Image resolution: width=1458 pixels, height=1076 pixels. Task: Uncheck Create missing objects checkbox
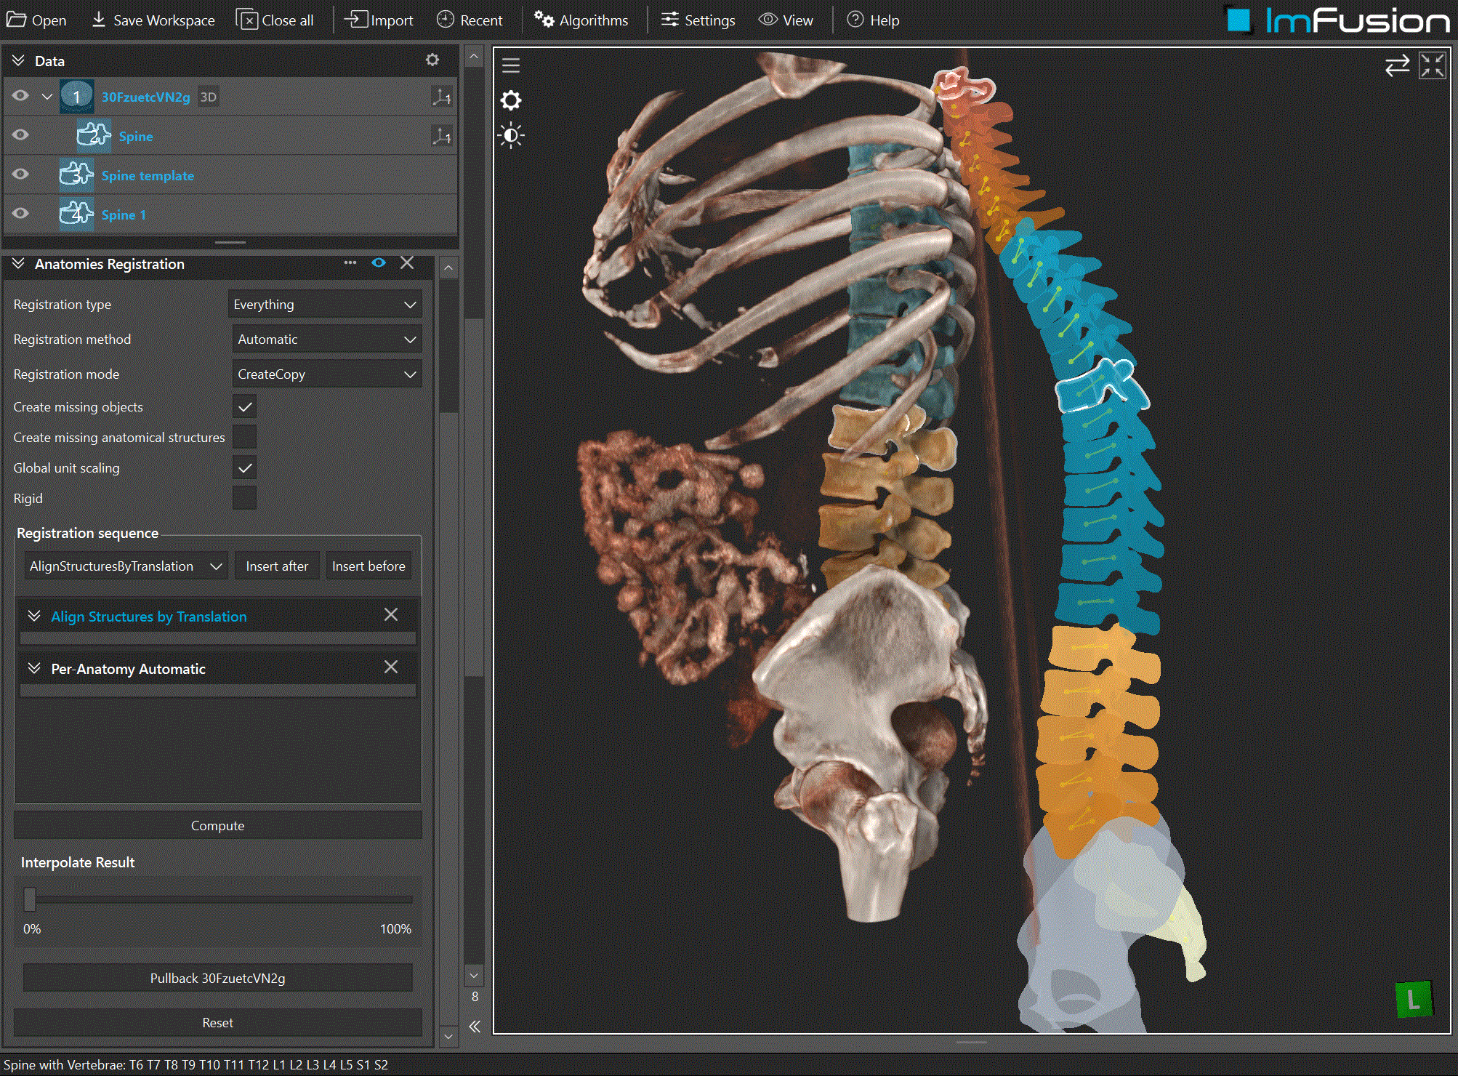[x=245, y=407]
